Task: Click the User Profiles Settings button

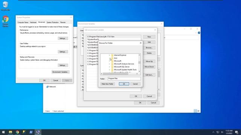Action: pos(63,52)
